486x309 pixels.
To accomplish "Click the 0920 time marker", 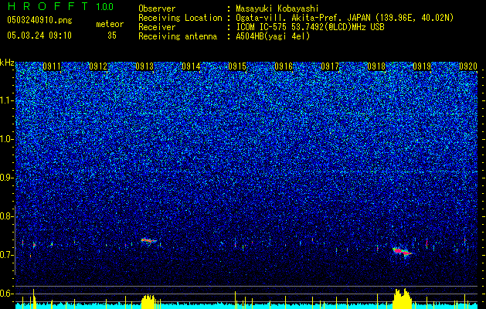I will coord(468,66).
